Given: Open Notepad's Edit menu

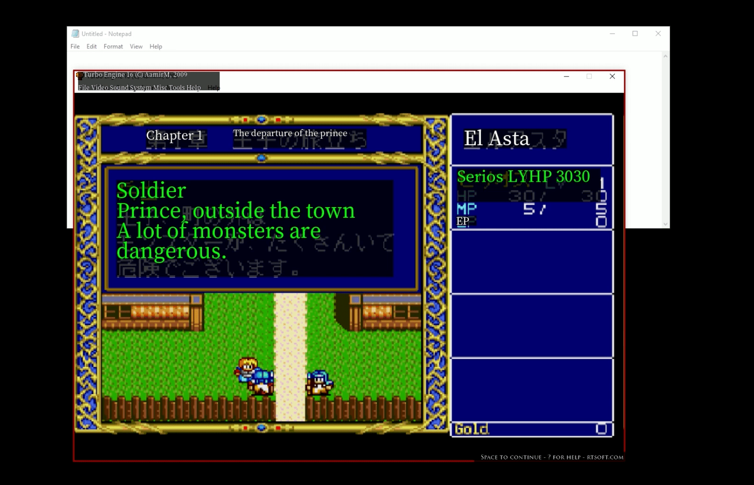Looking at the screenshot, I should [91, 46].
